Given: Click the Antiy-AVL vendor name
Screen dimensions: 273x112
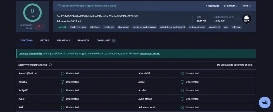Looking at the screenshot, I should 24,91.
